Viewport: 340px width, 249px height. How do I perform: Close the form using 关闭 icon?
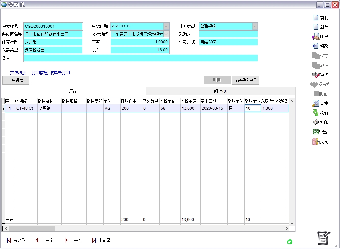point(316,142)
